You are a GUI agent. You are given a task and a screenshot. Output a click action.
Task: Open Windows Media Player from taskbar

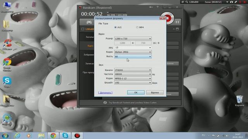pyautogui.click(x=29, y=136)
